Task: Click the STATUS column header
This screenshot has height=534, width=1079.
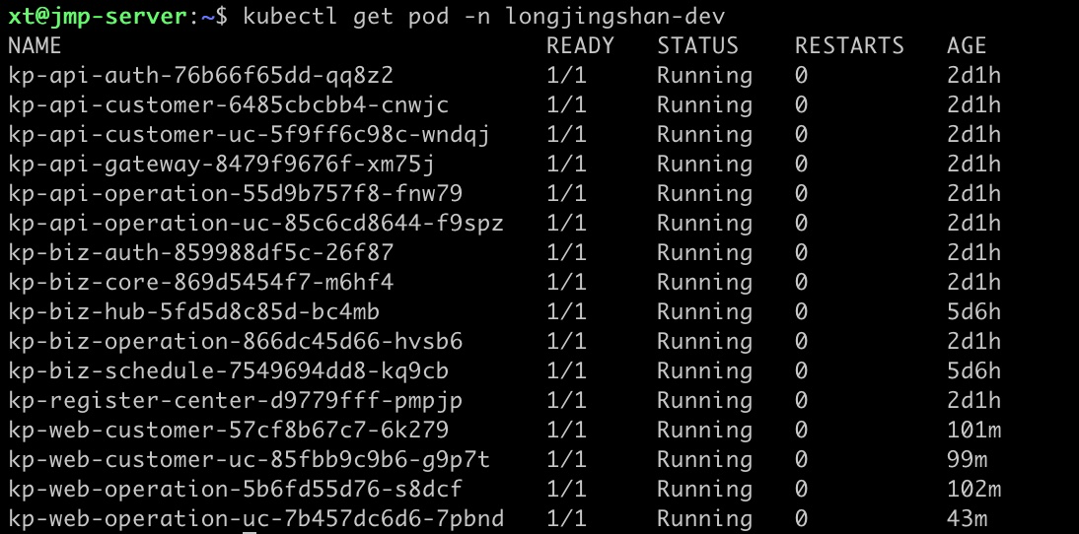Action: pos(697,46)
